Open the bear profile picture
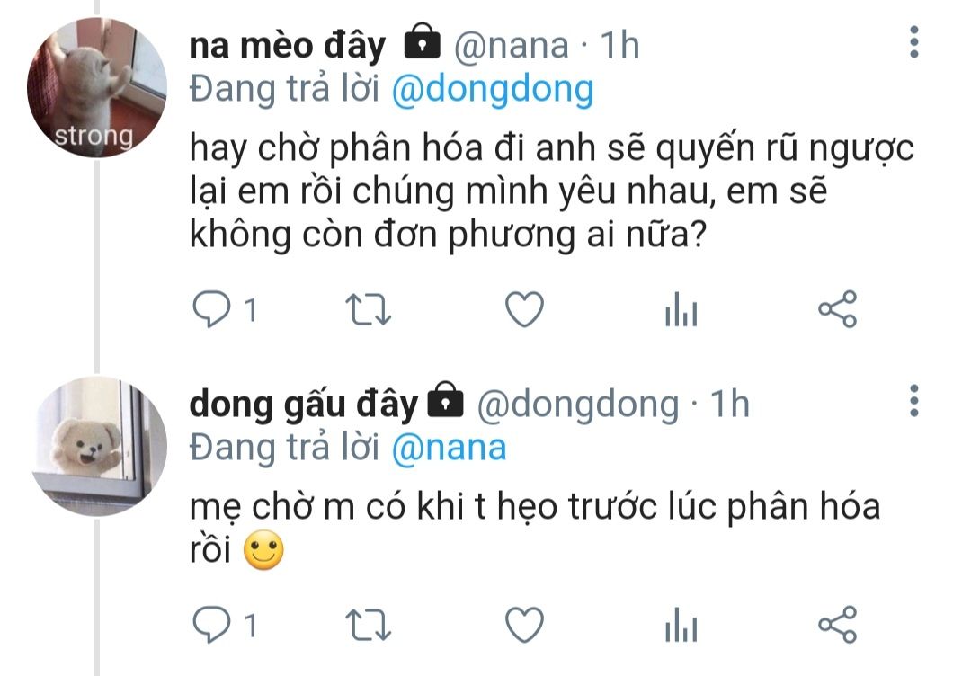The height and width of the screenshot is (676, 971). tap(99, 446)
